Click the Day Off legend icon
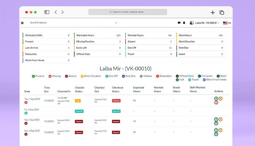The height and width of the screenshot is (146, 255). point(107,76)
